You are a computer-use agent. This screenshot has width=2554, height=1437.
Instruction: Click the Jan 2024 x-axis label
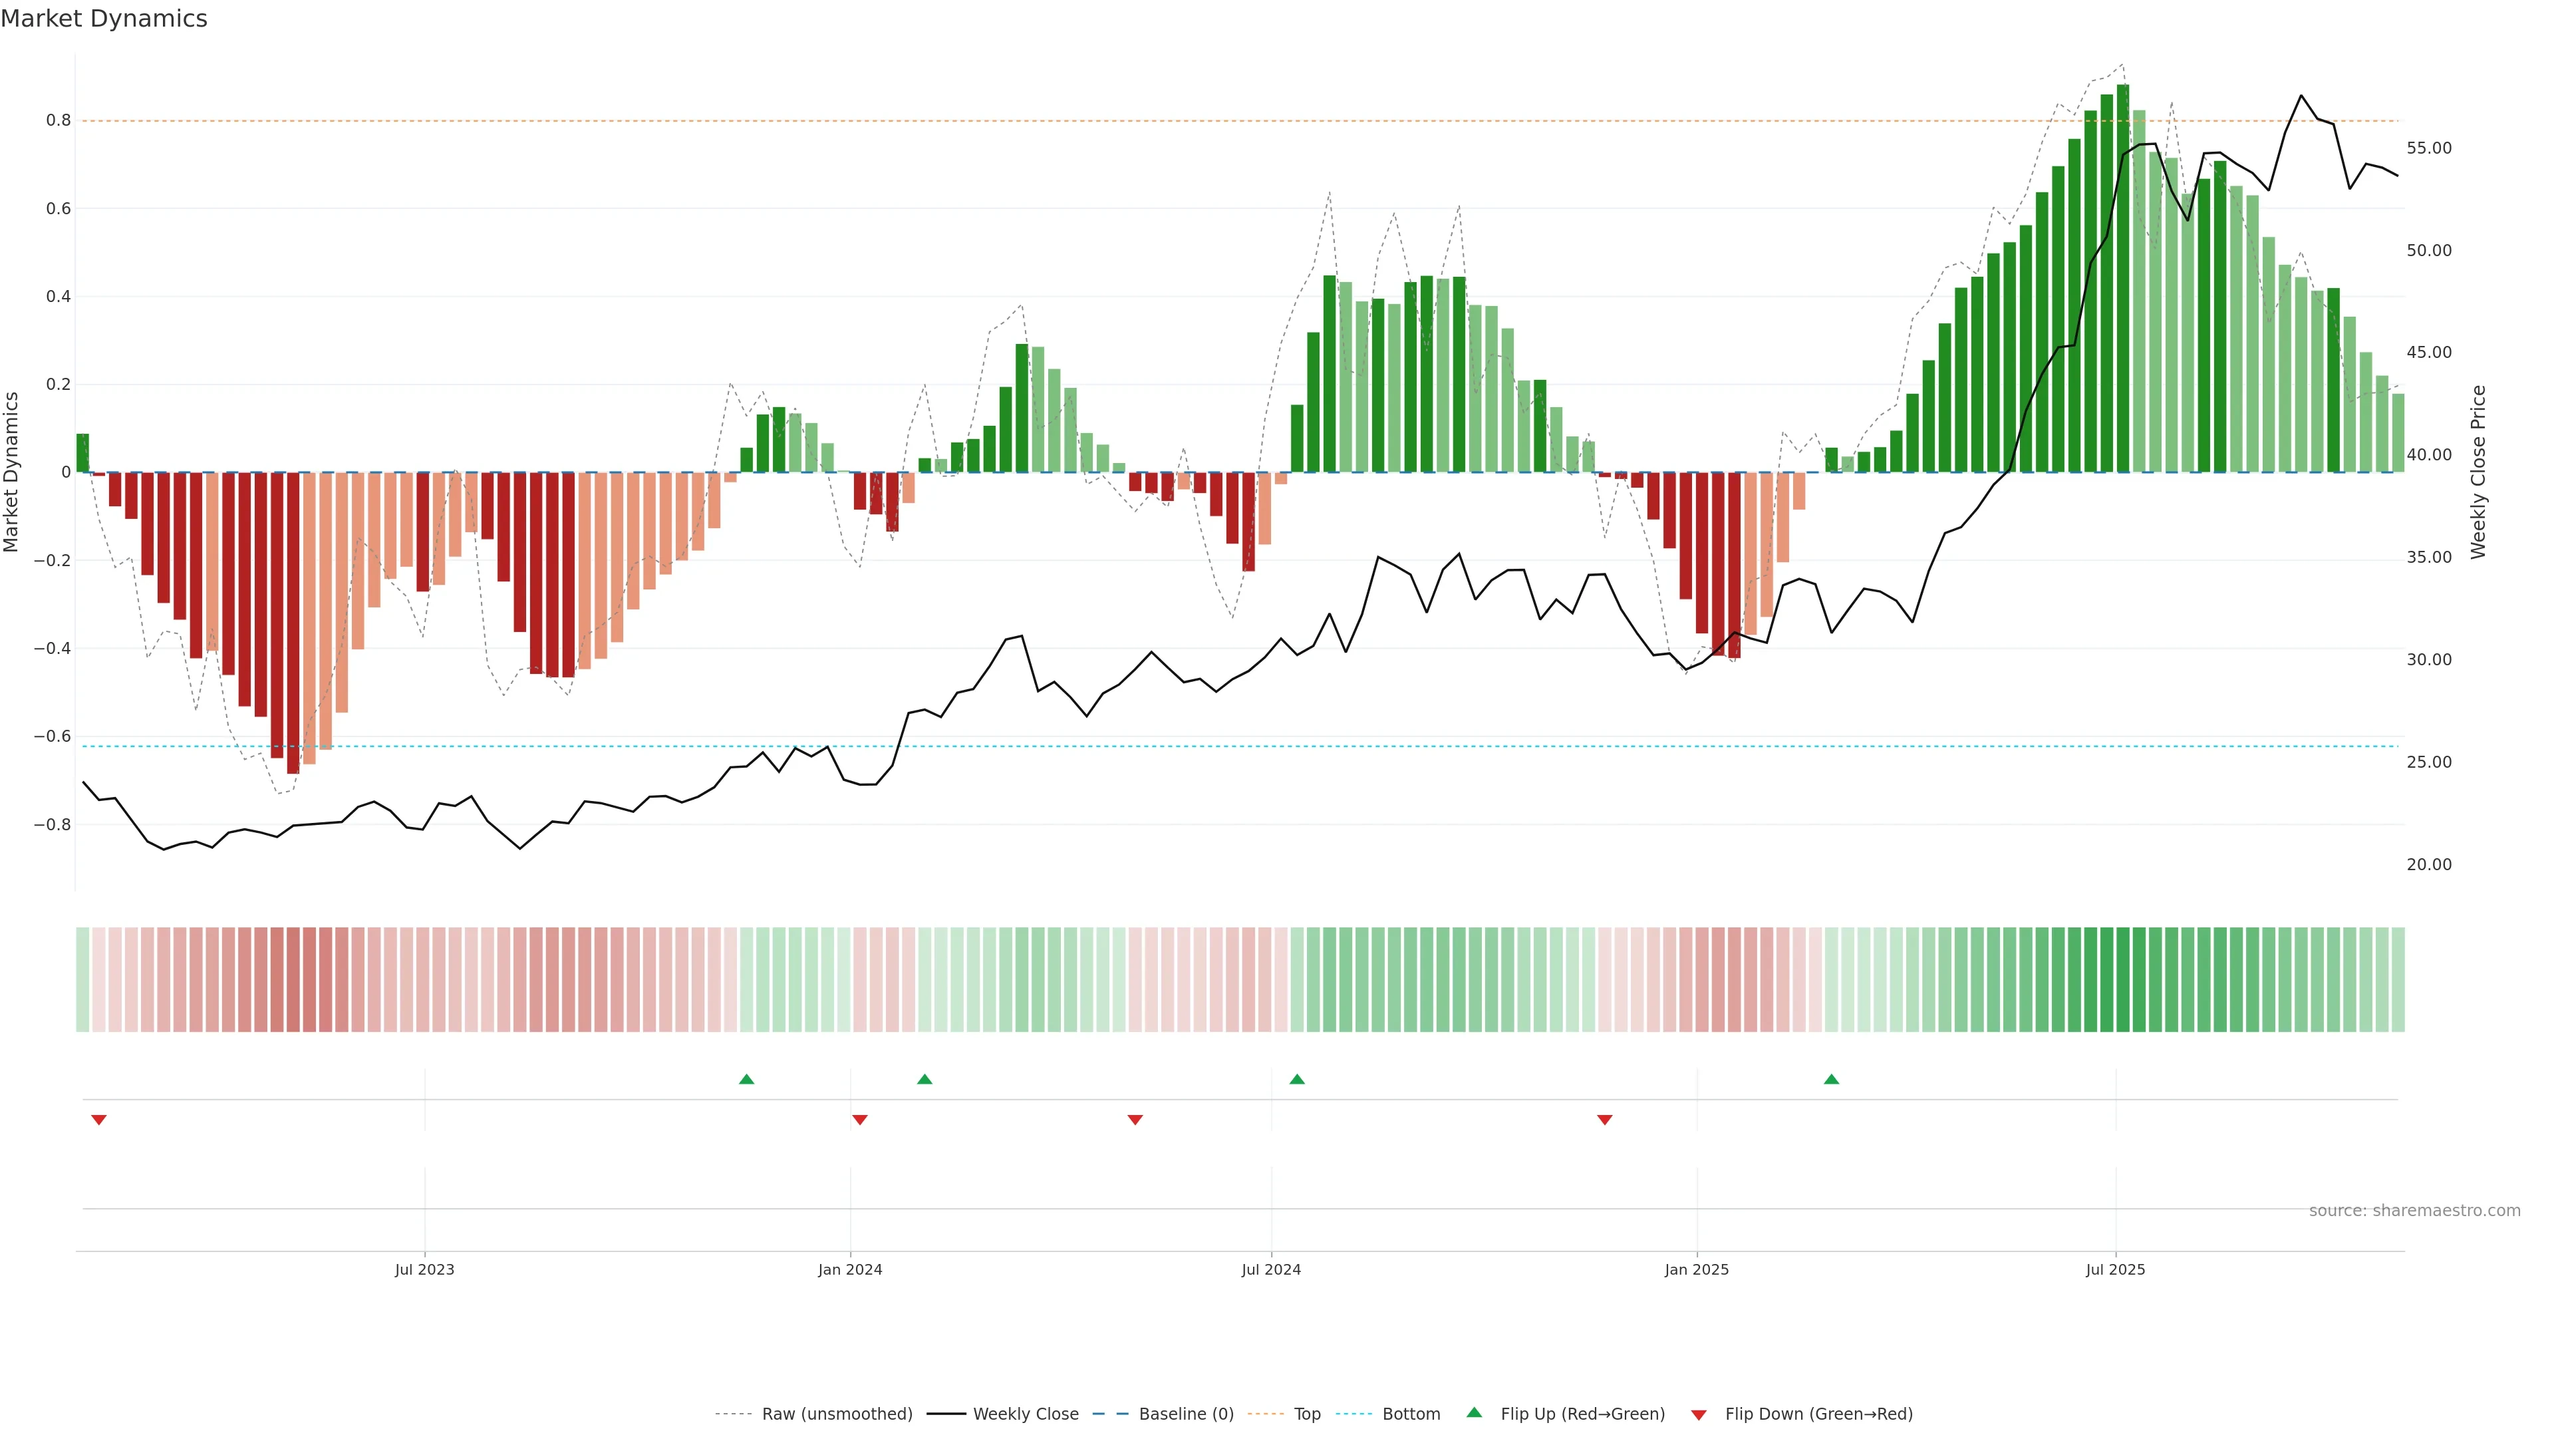[x=850, y=1269]
